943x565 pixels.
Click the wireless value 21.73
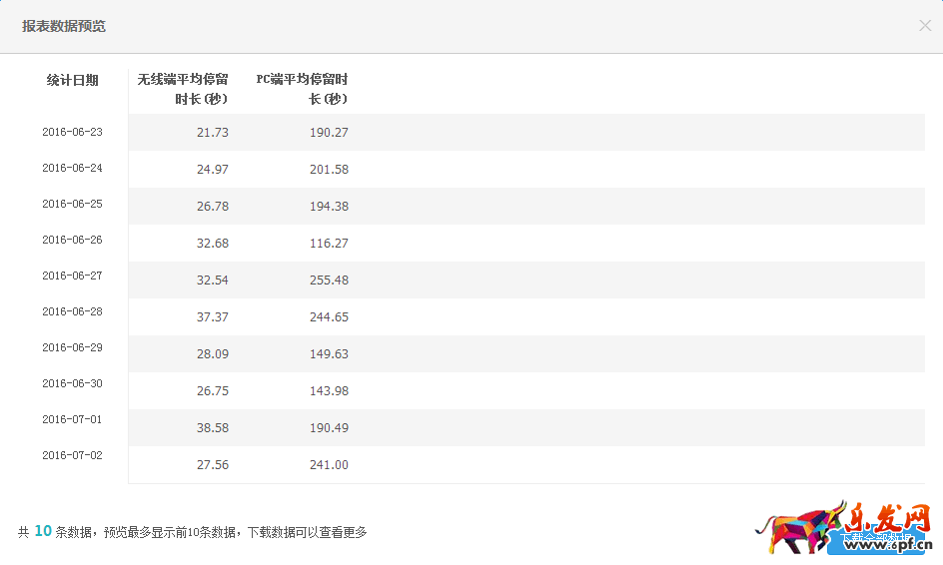212,133
